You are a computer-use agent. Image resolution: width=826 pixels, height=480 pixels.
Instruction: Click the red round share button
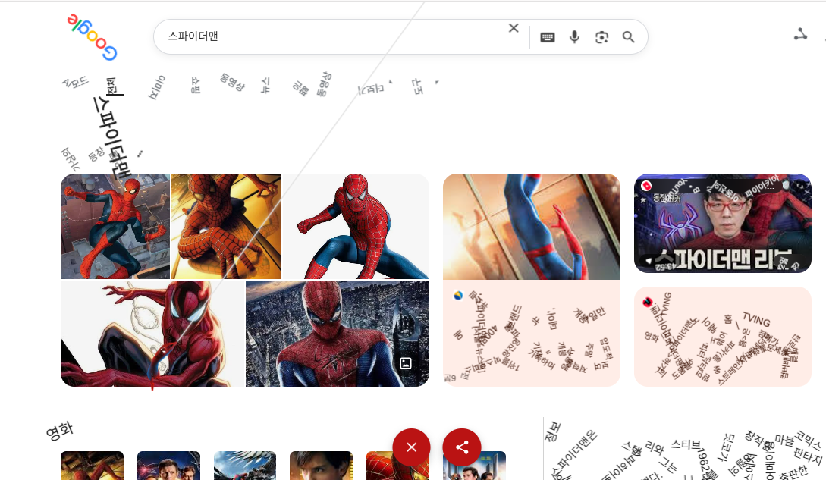point(462,447)
